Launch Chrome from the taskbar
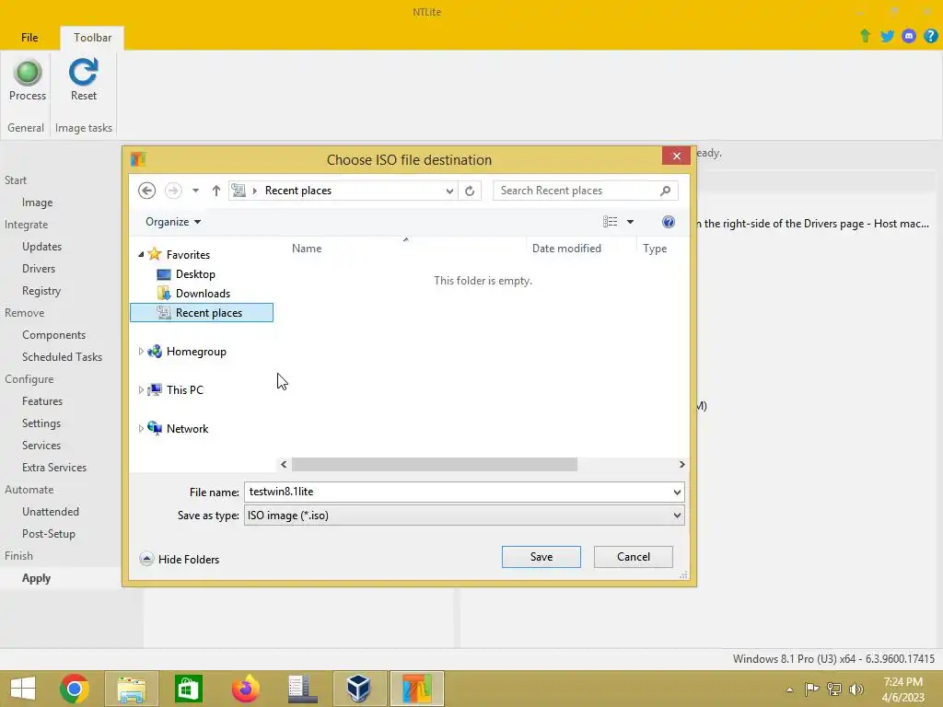Image resolution: width=943 pixels, height=707 pixels. tap(75, 689)
